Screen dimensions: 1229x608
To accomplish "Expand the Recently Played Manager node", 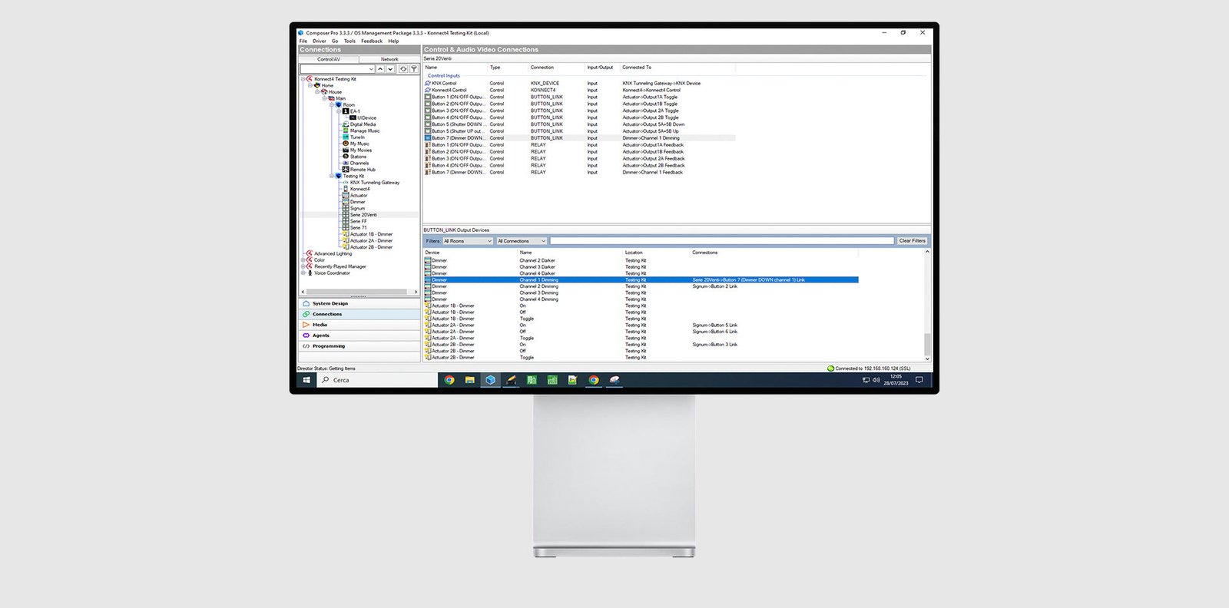I will click(303, 266).
